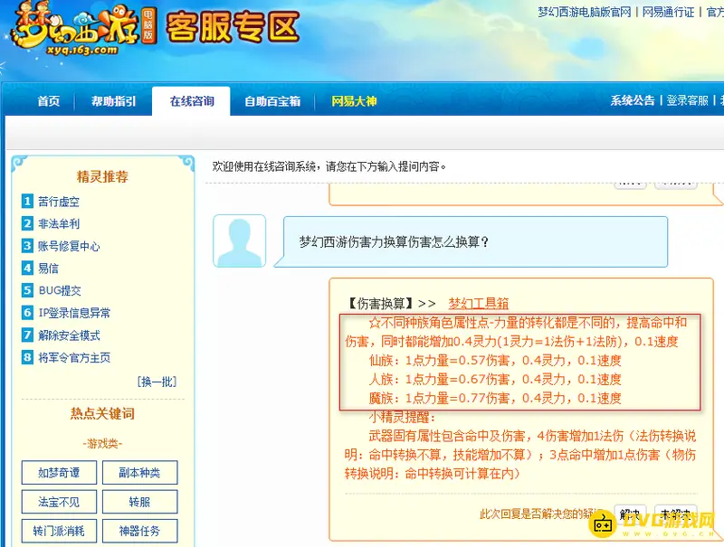Image resolution: width=724 pixels, height=547 pixels.
Task: Click the 仙族 damage conversion line
Action: click(495, 360)
